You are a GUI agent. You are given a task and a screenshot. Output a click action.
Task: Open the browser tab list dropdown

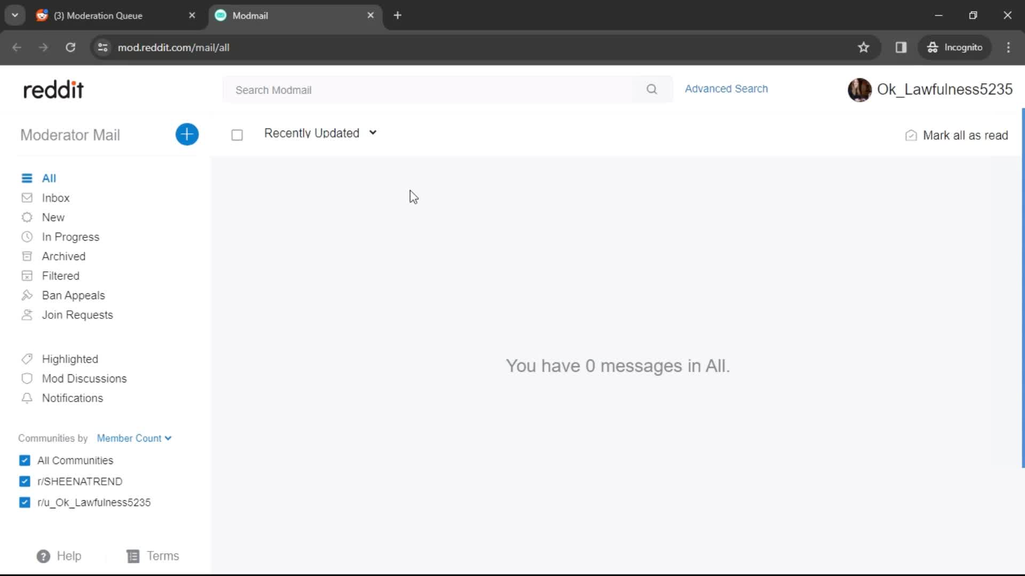[x=15, y=15]
